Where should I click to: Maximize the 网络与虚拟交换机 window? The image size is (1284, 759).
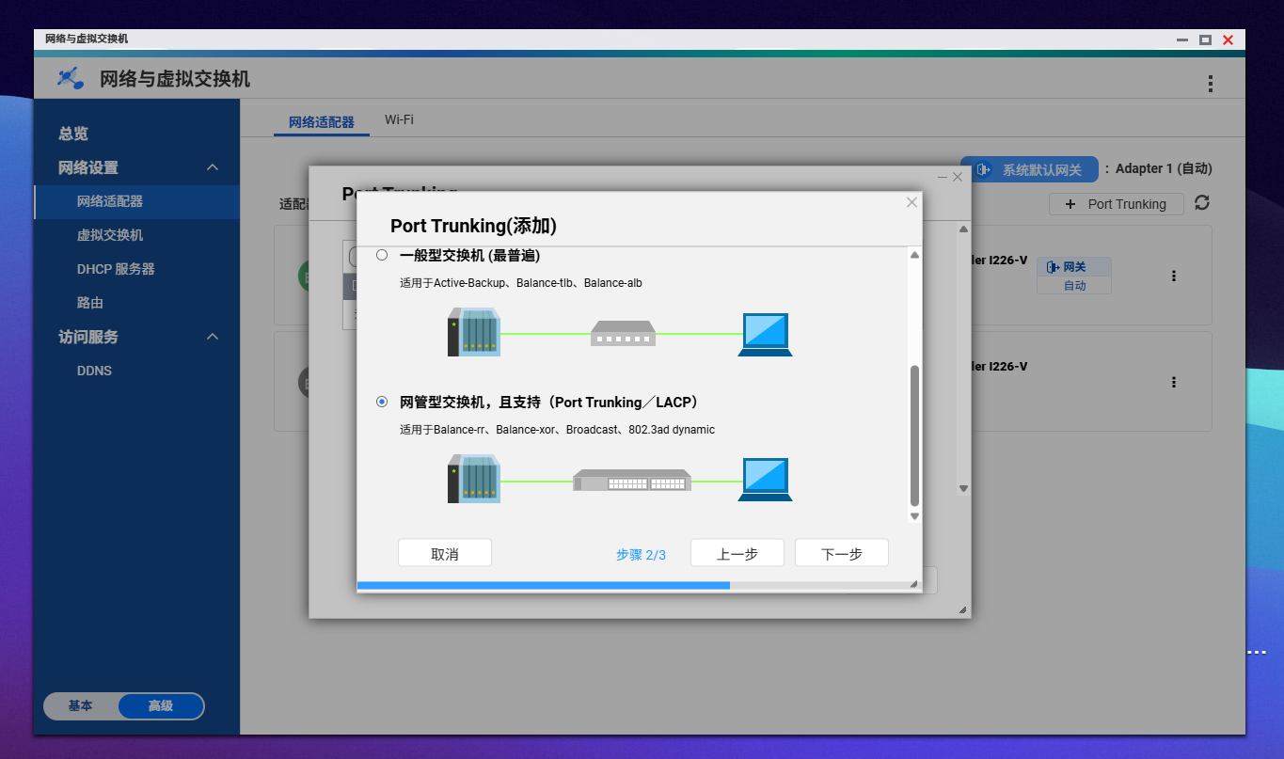(1205, 40)
